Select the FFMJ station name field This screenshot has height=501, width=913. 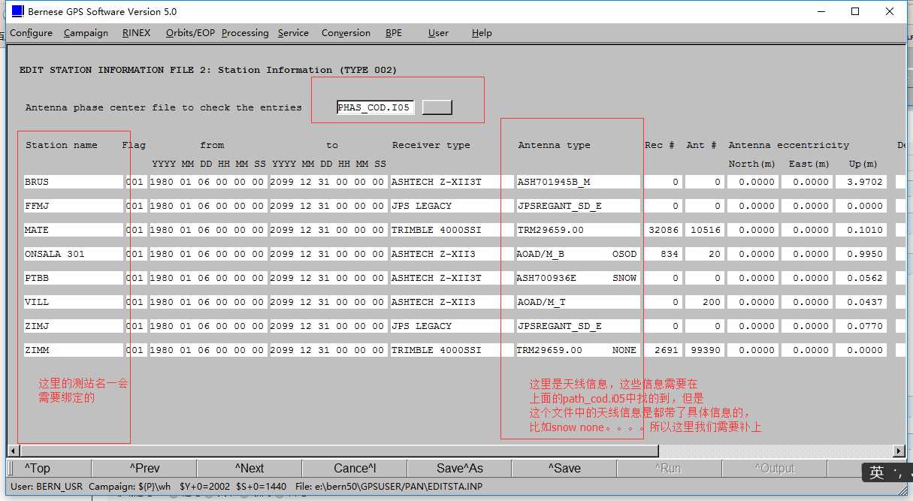click(73, 206)
